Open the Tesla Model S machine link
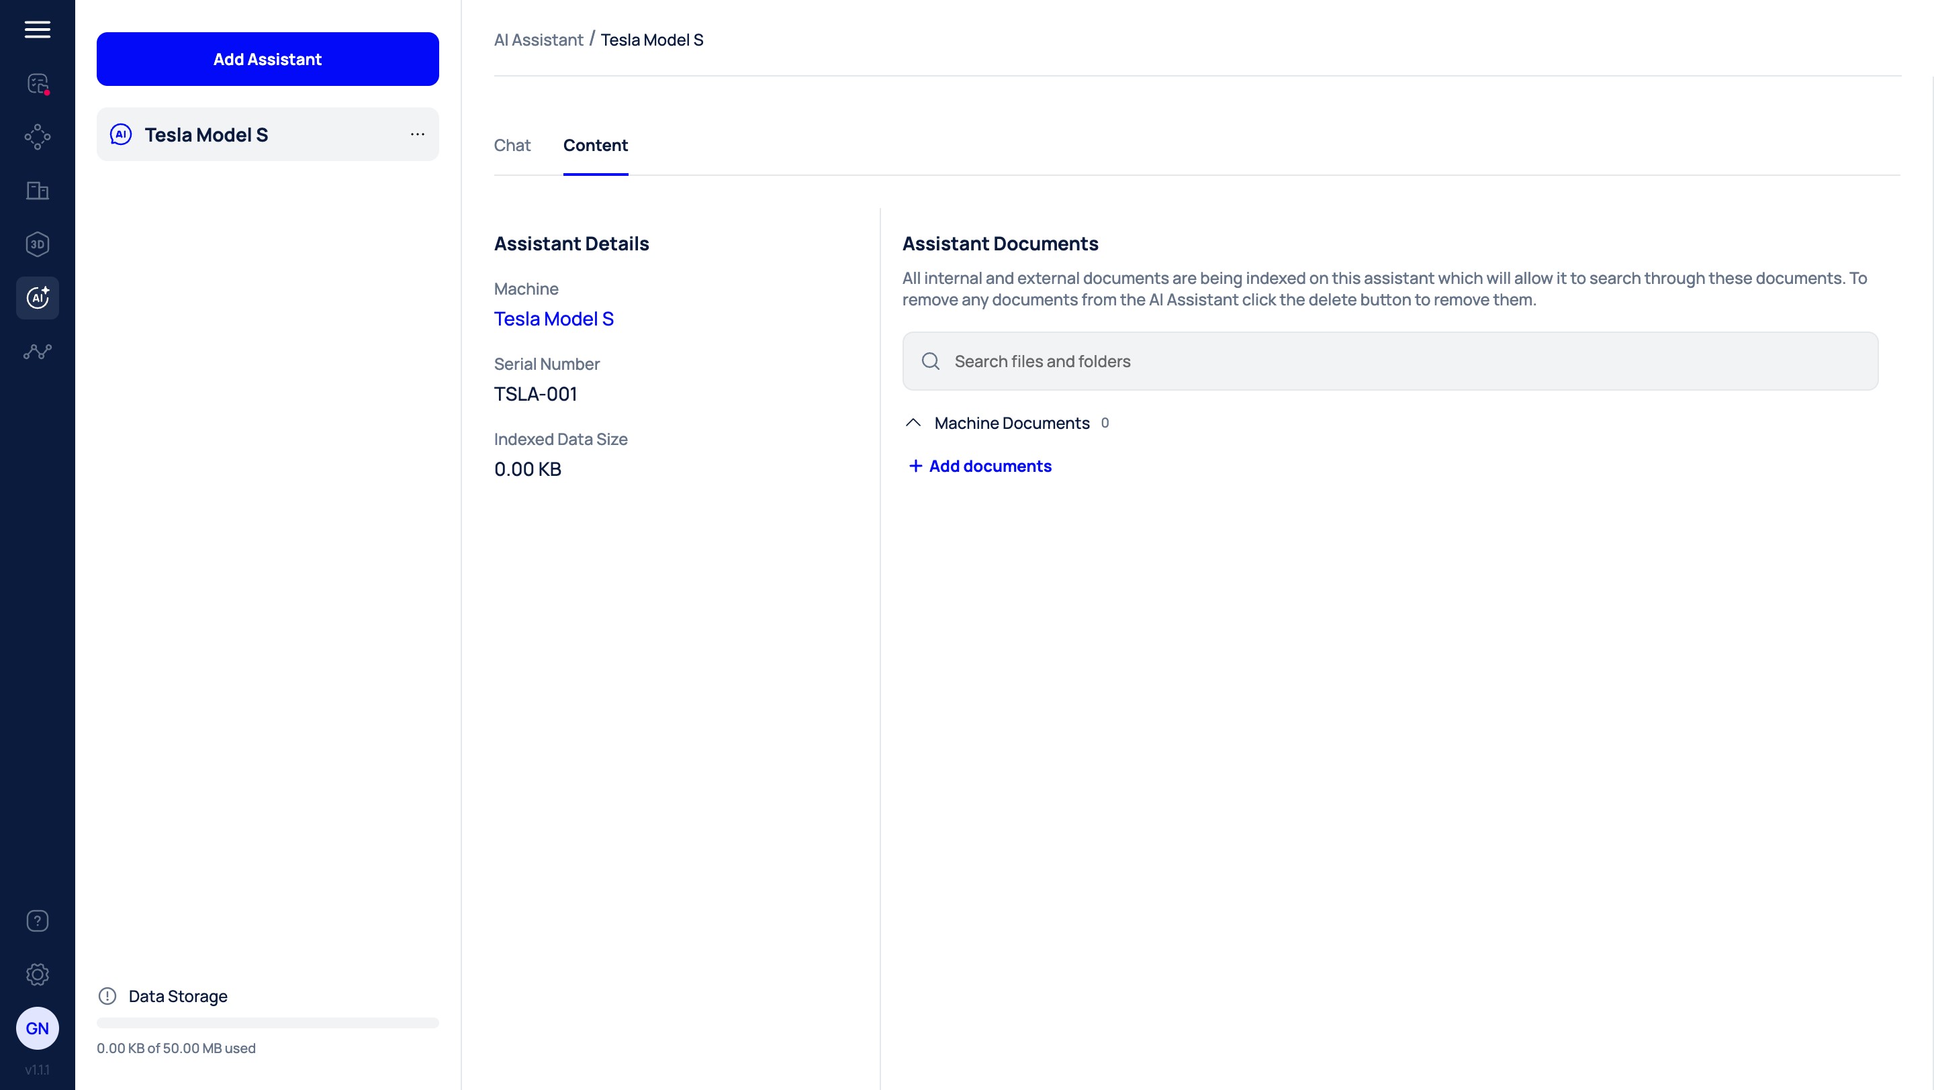Screen dimensions: 1934x1090 pos(553,319)
